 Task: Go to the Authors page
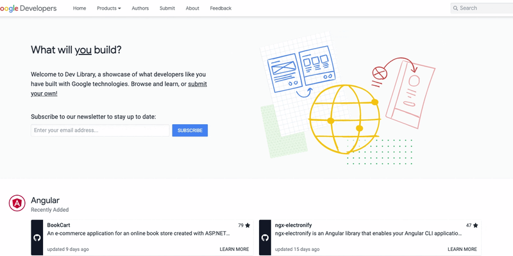(140, 8)
